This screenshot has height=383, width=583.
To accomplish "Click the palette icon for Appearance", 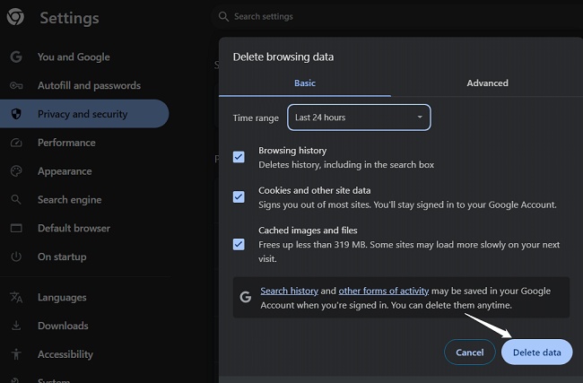I will pyautogui.click(x=16, y=171).
